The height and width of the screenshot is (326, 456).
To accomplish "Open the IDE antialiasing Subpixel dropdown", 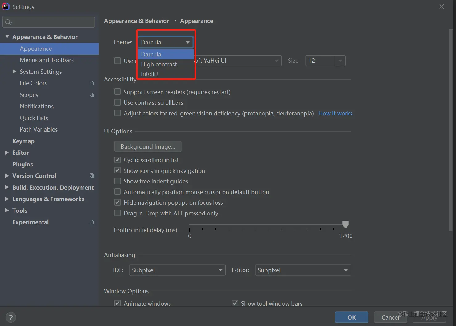I will [x=177, y=270].
